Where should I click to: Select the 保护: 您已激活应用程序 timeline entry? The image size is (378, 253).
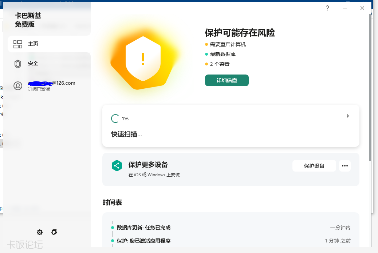tap(144, 241)
